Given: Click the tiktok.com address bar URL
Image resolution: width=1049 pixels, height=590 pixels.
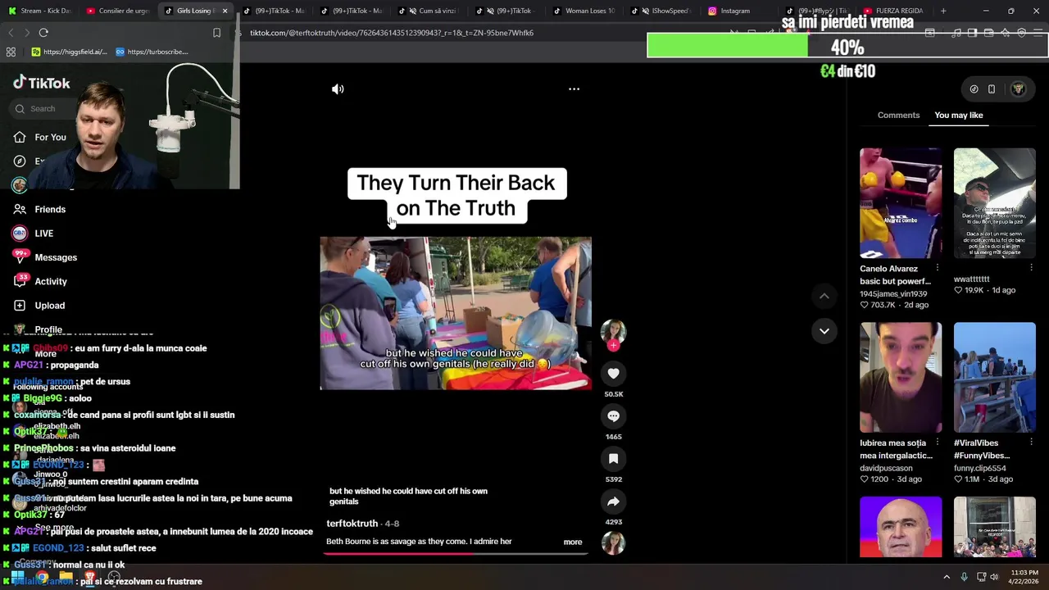Looking at the screenshot, I should (x=392, y=33).
